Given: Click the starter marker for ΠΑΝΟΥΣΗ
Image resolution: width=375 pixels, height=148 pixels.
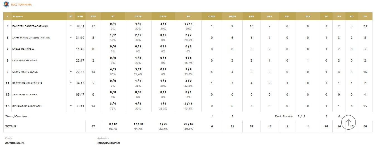Looking at the screenshot, I should click(x=71, y=26).
